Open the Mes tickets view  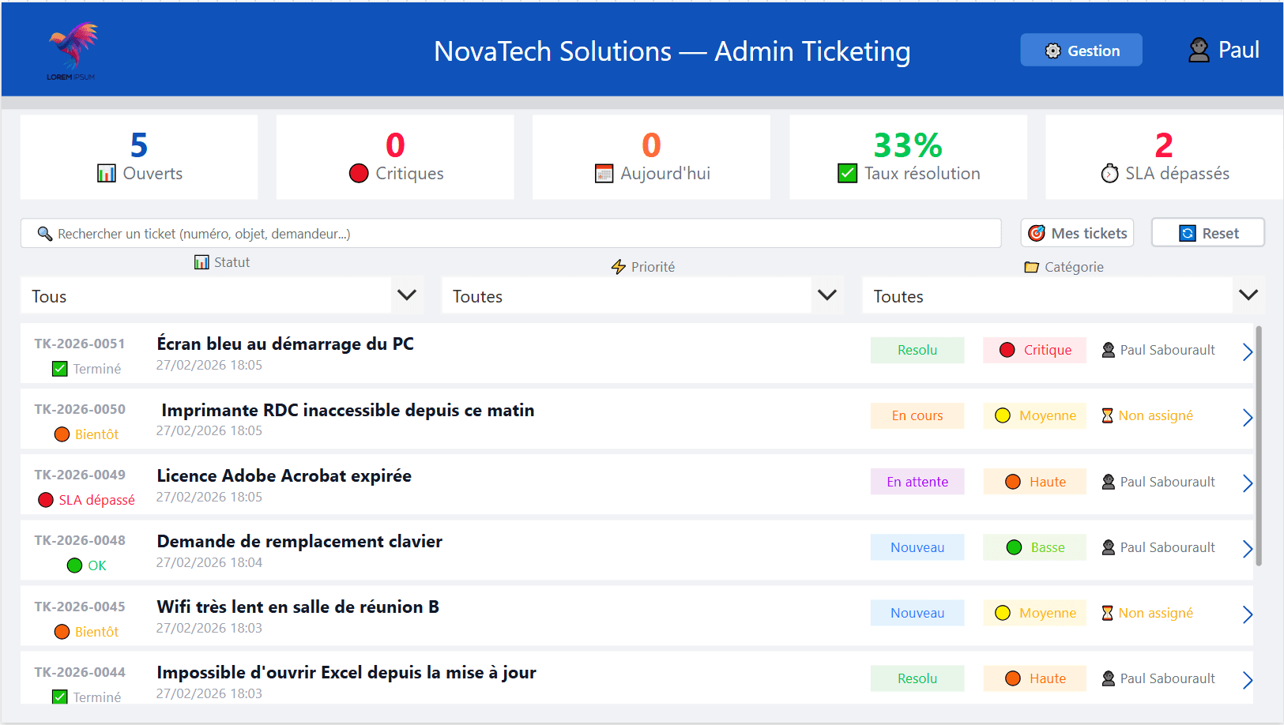1076,233
